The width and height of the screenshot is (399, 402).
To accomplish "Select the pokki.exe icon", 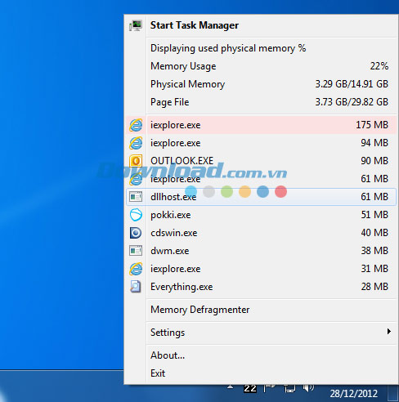I will (x=136, y=215).
